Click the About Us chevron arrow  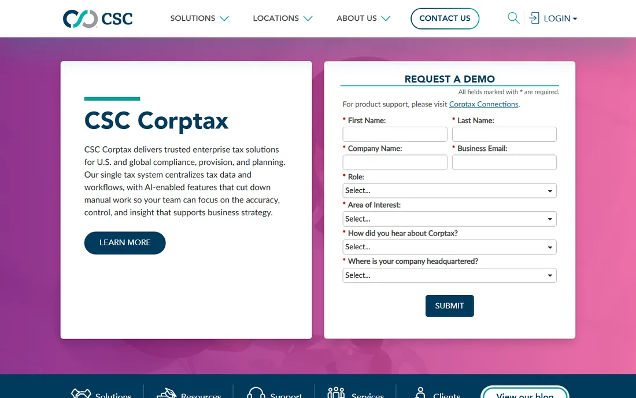(386, 19)
